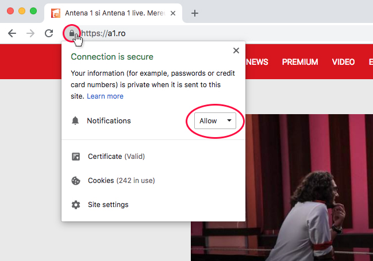Go to the PREMIUM section
Image resolution: width=373 pixels, height=261 pixels.
pos(300,62)
